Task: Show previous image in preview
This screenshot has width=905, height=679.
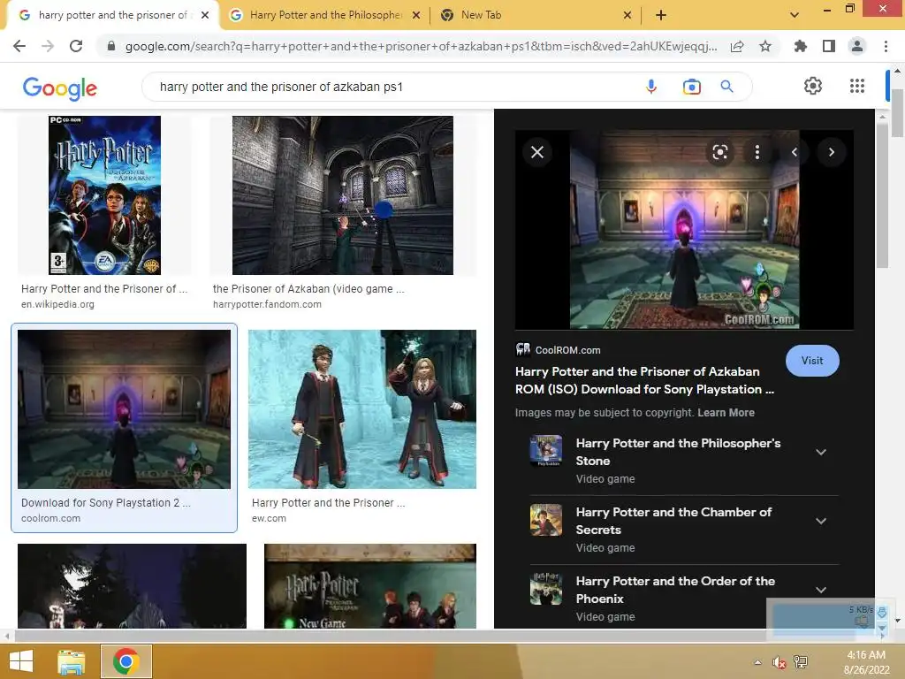Action: pos(795,152)
